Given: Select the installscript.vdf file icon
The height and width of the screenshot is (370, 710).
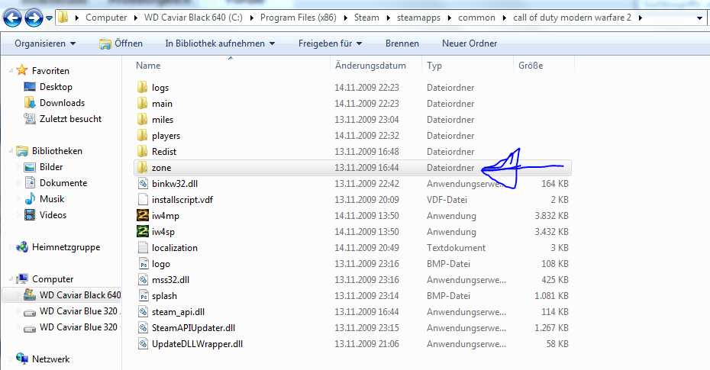Looking at the screenshot, I should [143, 199].
